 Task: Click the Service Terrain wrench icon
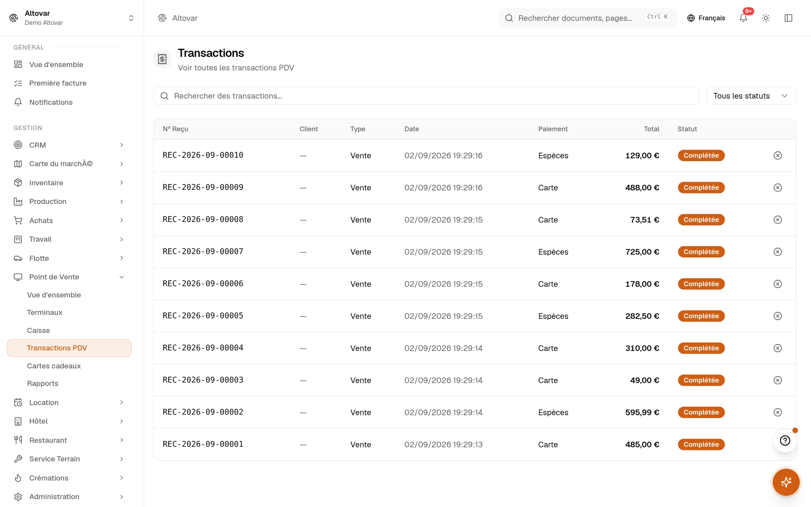click(x=18, y=459)
